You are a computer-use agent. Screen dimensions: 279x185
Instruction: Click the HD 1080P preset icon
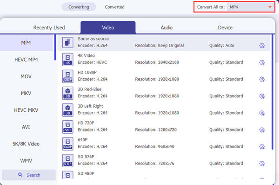coord(67,76)
